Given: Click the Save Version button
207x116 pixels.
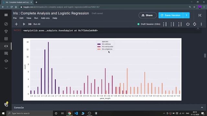Looking at the screenshot, I should tap(170, 15).
